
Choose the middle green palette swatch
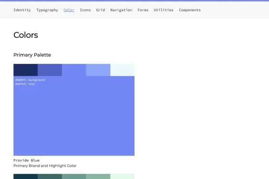pos(74,177)
